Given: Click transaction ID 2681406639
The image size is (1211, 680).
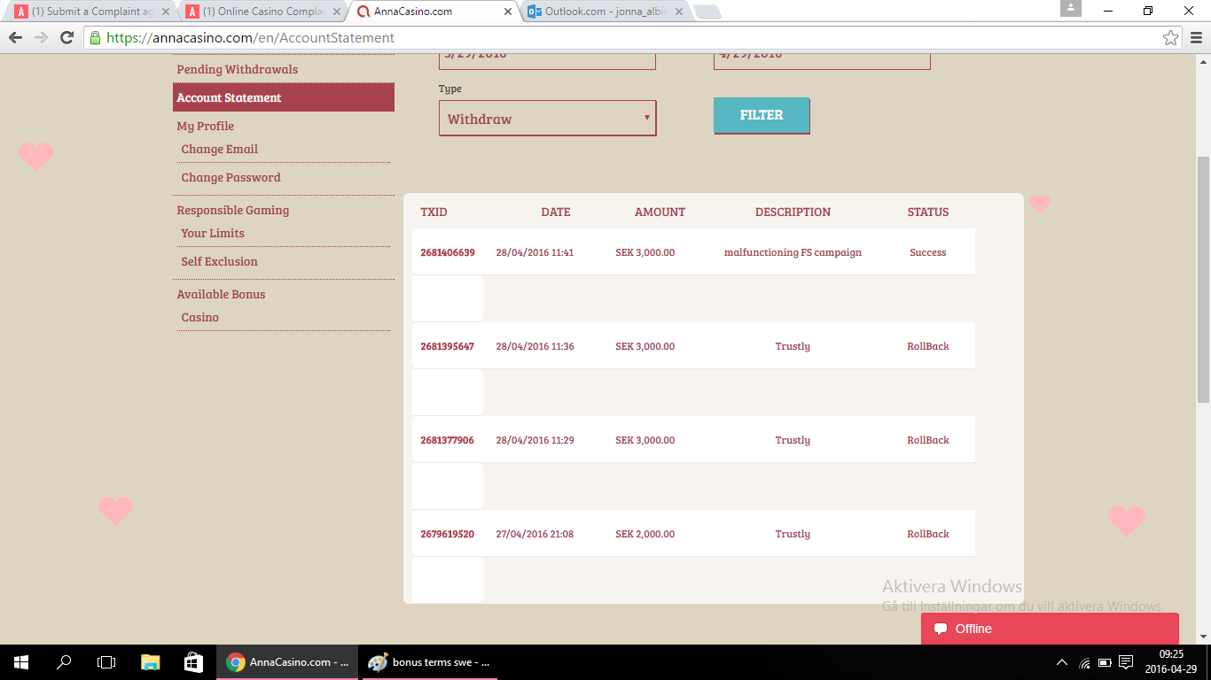Looking at the screenshot, I should [x=448, y=252].
